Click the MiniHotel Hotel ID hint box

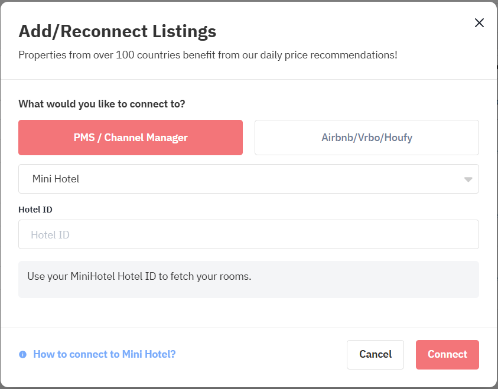tap(249, 280)
